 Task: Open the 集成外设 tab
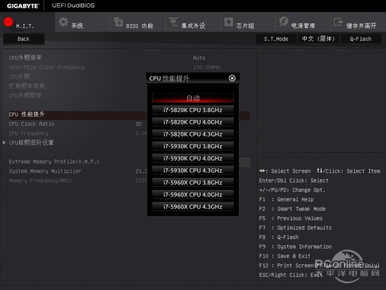193,22
